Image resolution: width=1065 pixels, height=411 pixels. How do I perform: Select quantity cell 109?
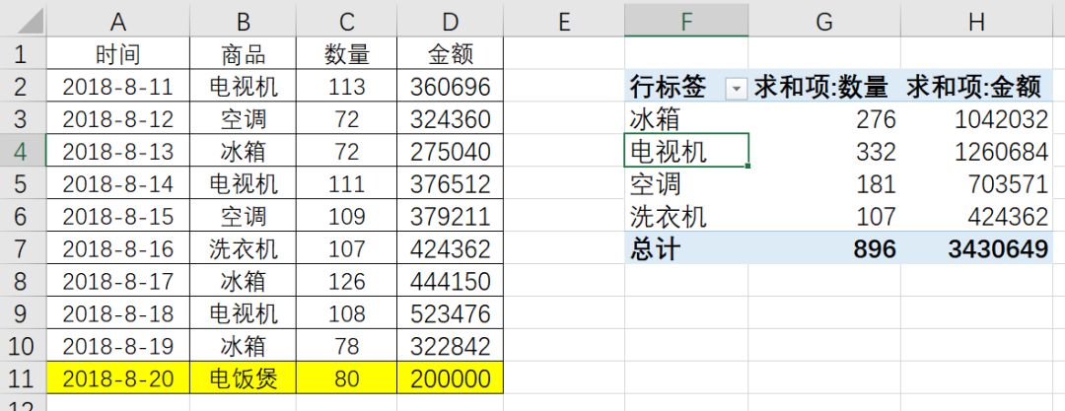346,216
